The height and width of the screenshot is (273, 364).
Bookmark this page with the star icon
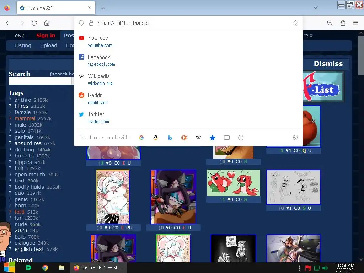click(x=295, y=23)
